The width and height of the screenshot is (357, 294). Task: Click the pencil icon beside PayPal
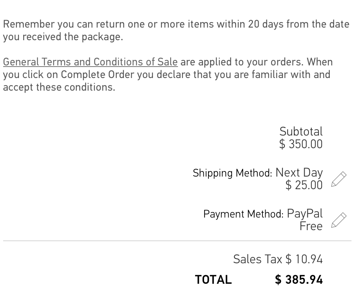[x=339, y=220]
